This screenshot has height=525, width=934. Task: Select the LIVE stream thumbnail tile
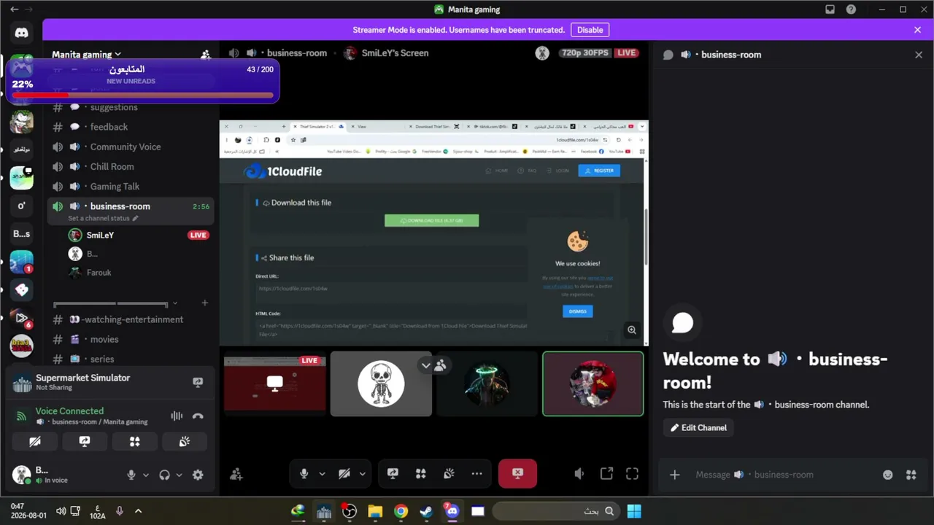click(x=275, y=384)
